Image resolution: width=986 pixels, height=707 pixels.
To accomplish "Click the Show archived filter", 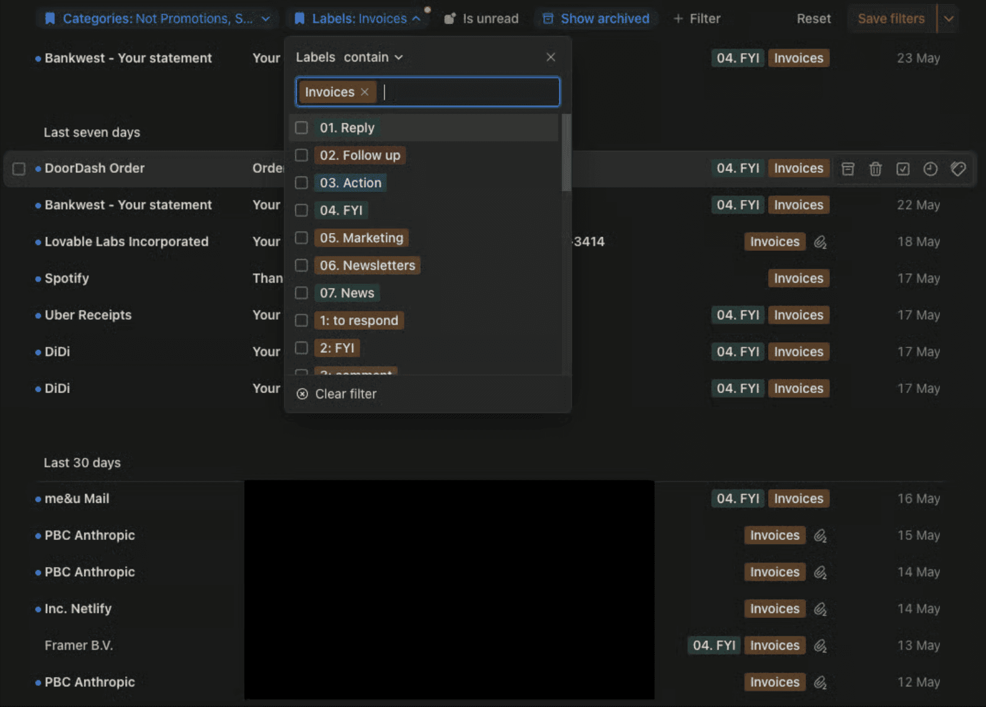I will (596, 19).
